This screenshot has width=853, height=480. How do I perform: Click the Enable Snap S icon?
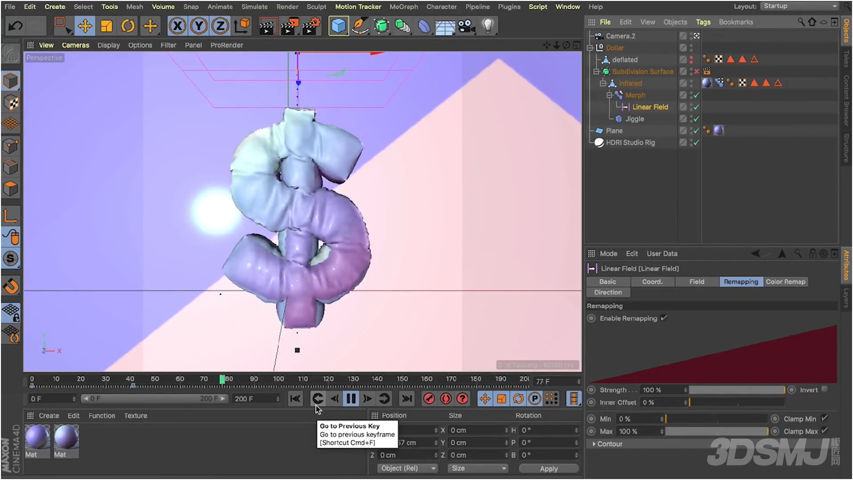coord(10,259)
